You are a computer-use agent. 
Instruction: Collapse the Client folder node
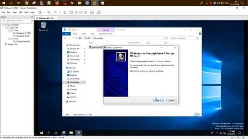[9, 31]
